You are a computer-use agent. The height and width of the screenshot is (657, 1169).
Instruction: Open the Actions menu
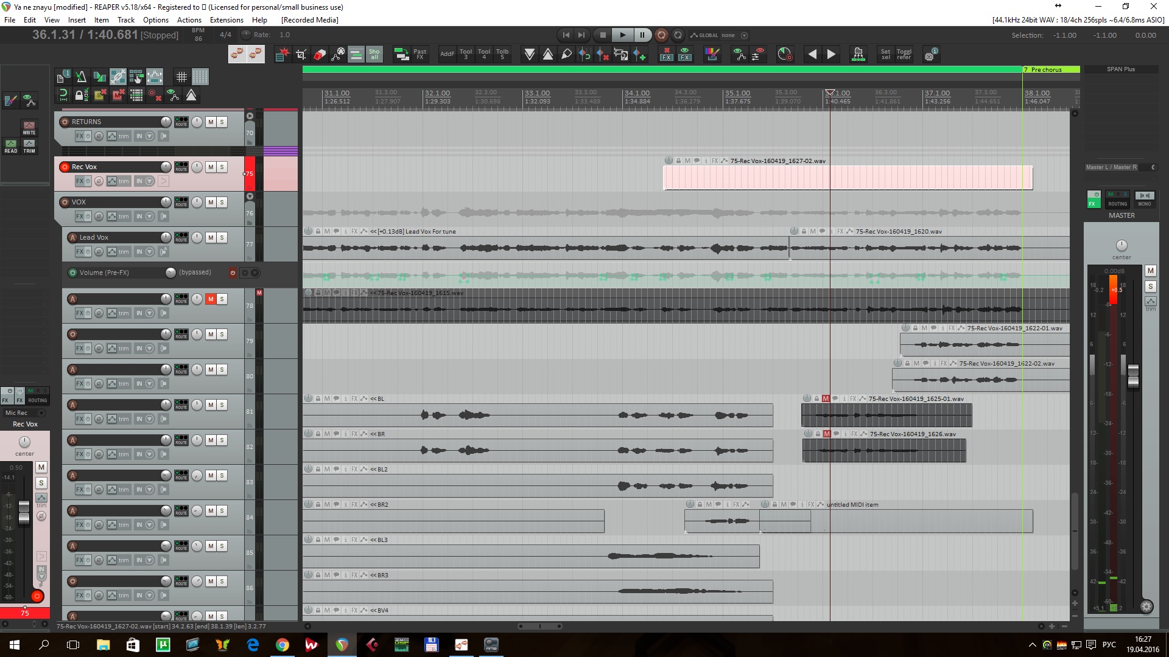point(189,19)
